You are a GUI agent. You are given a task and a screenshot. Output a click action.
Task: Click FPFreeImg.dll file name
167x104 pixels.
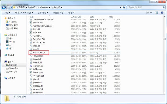click(x=39, y=76)
